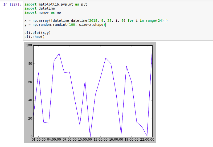This screenshot has width=213, height=147.
Task: Click y-axis label 100
Action: 29,45
